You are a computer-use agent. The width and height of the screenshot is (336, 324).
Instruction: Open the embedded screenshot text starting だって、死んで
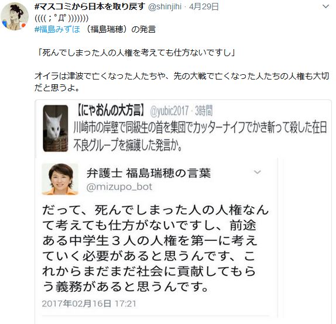[155, 248]
